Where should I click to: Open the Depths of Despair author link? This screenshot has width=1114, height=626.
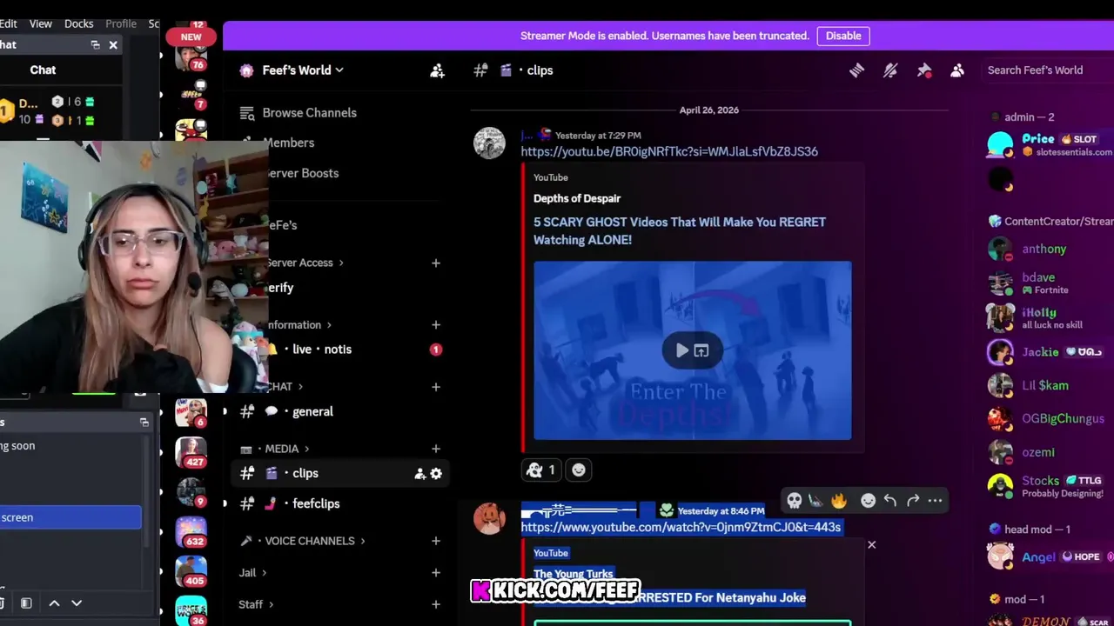click(x=577, y=198)
